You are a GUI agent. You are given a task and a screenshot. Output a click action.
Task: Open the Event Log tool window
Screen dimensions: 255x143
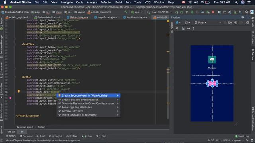(x=242, y=136)
